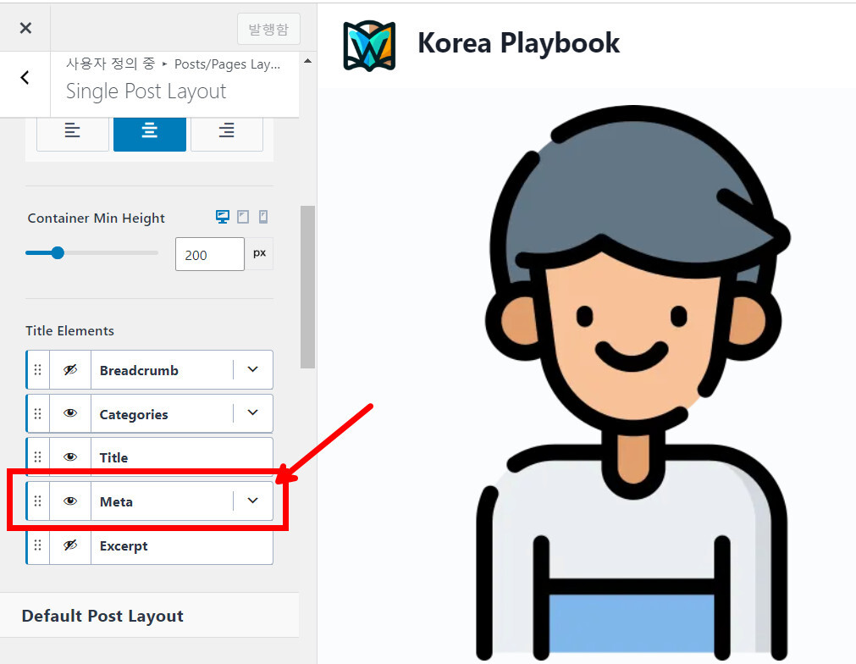Select center alignment icon
Image resolution: width=856 pixels, height=664 pixels.
pyautogui.click(x=150, y=131)
